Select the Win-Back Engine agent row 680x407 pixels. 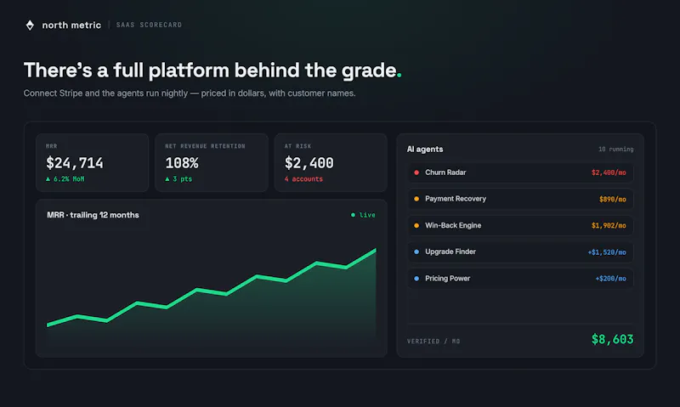coord(520,225)
